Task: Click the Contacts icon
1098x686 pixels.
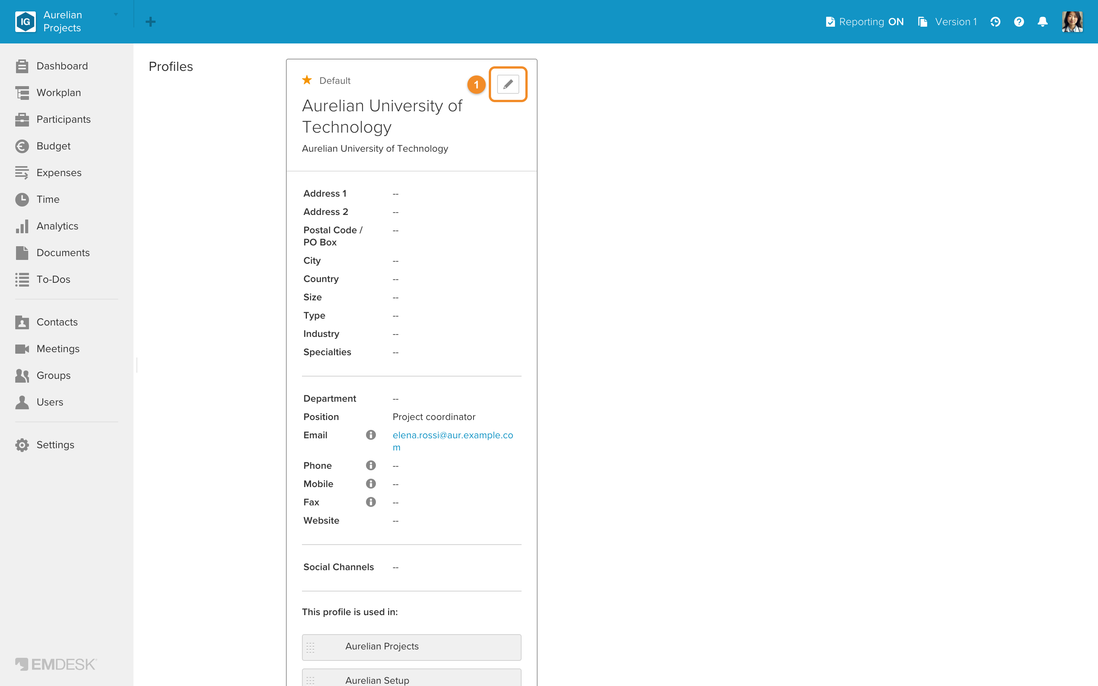Action: 22,322
